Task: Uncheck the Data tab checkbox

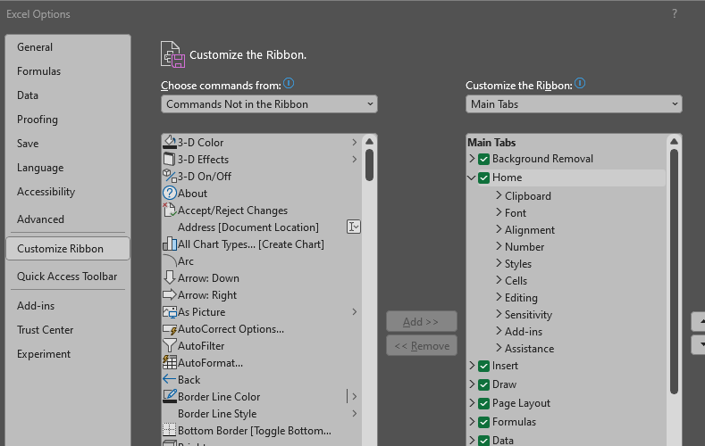Action: tap(483, 441)
